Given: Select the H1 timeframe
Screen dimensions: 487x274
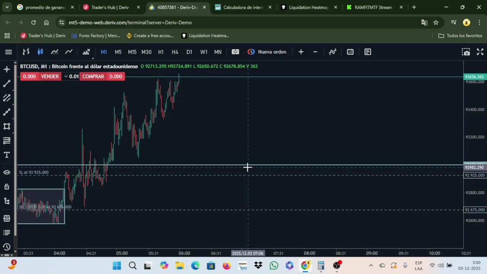Looking at the screenshot, I should pos(161,52).
